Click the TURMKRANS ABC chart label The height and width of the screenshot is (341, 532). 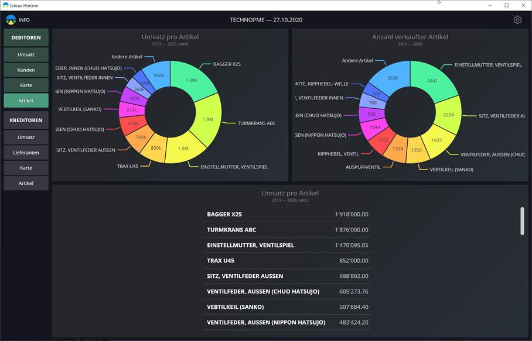(257, 123)
